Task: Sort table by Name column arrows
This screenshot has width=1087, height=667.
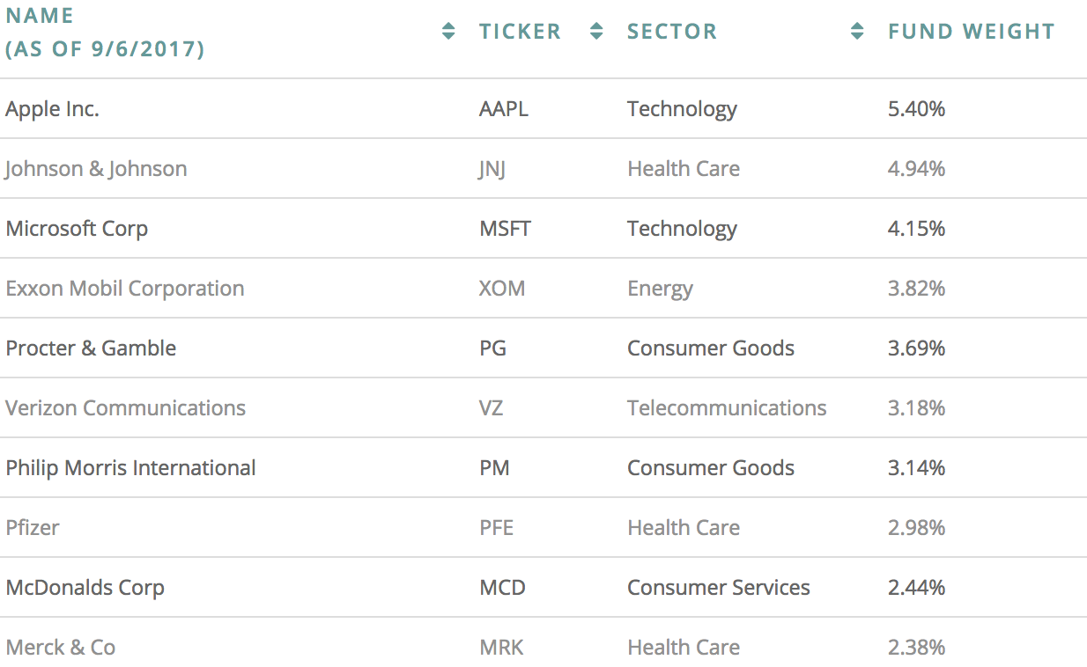Action: 448,32
